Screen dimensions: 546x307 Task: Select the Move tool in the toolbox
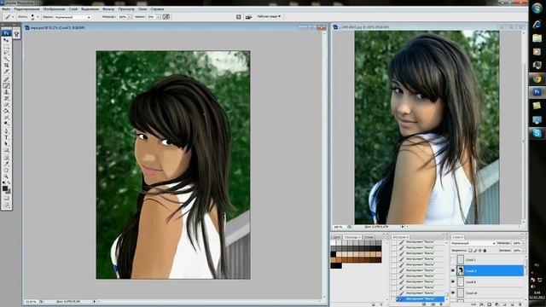coord(6,40)
